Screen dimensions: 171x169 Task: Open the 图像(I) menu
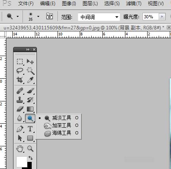click(x=69, y=4)
